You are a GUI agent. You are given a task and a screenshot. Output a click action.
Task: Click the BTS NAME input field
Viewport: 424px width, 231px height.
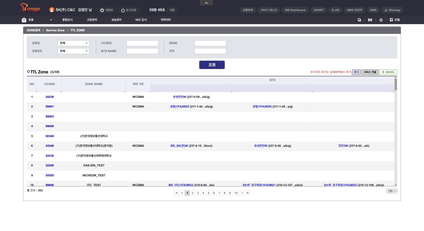[x=142, y=51]
